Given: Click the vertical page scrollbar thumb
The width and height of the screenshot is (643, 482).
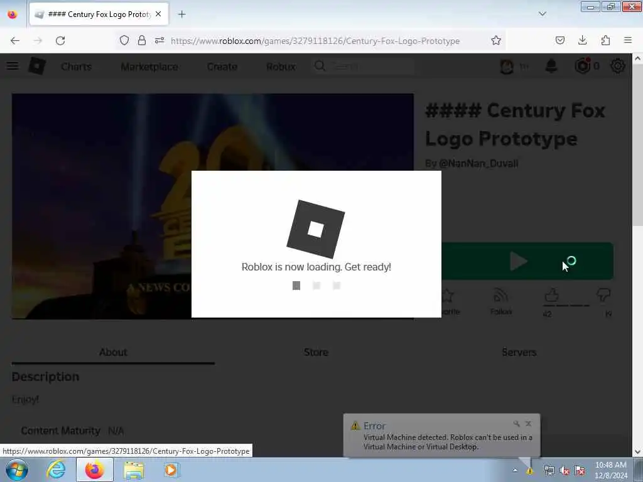Looking at the screenshot, I should [638, 144].
